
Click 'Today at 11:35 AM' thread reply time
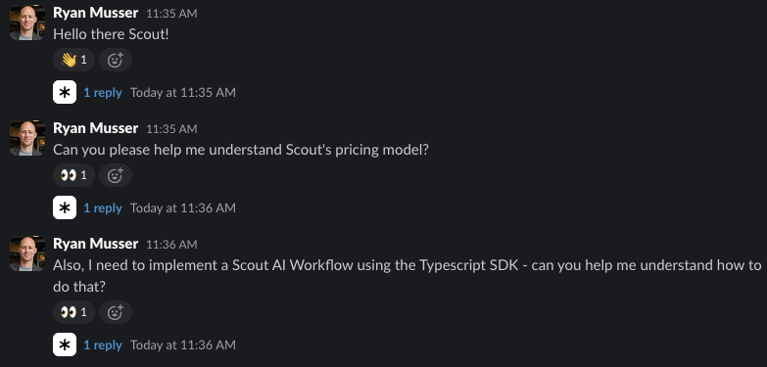click(x=183, y=92)
